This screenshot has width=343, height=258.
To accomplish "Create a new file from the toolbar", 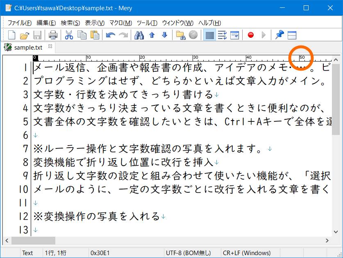I will tap(11, 35).
